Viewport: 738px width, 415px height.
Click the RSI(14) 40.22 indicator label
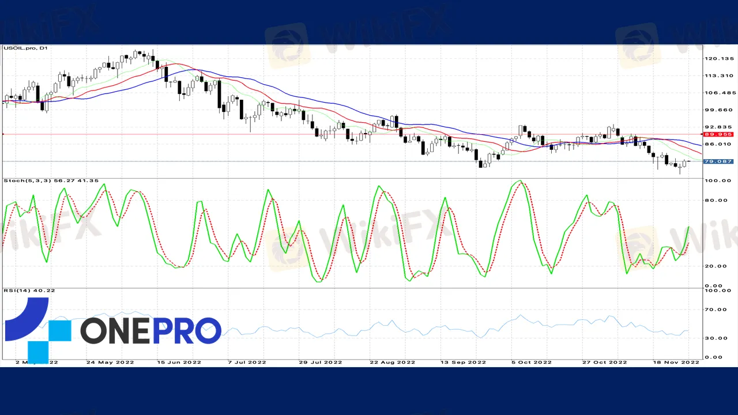coord(29,290)
